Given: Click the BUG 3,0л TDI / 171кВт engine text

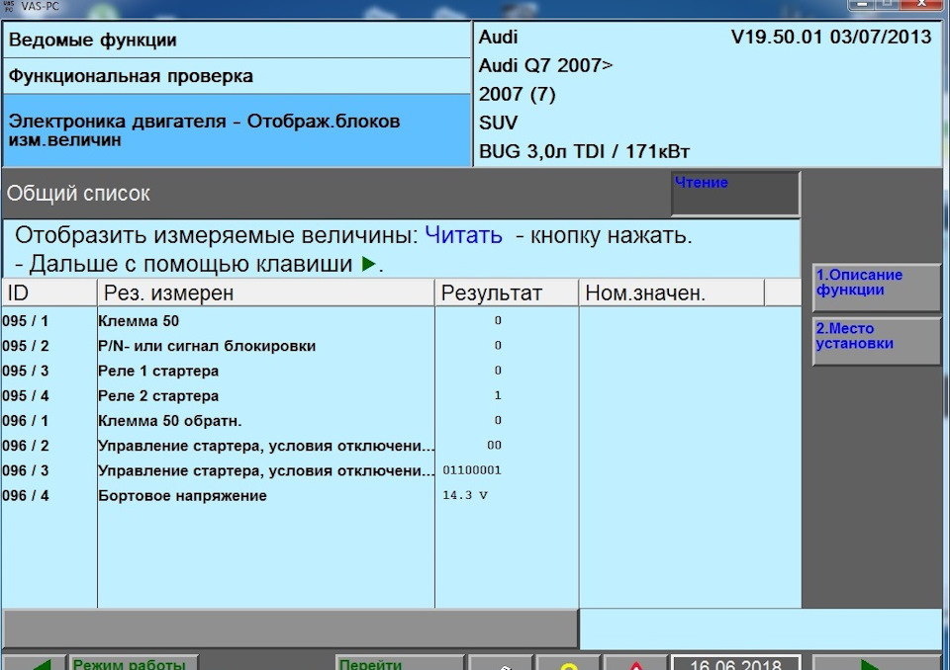Looking at the screenshot, I should click(x=585, y=151).
